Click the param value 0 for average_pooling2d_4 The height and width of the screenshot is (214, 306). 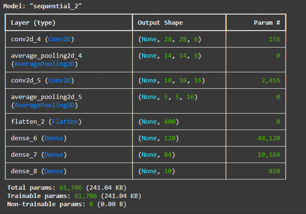278,56
